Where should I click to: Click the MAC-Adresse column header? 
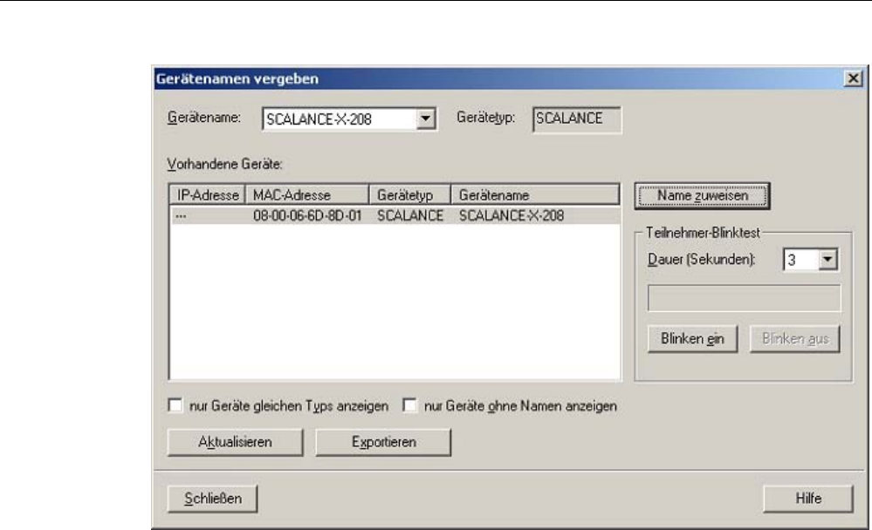point(307,195)
